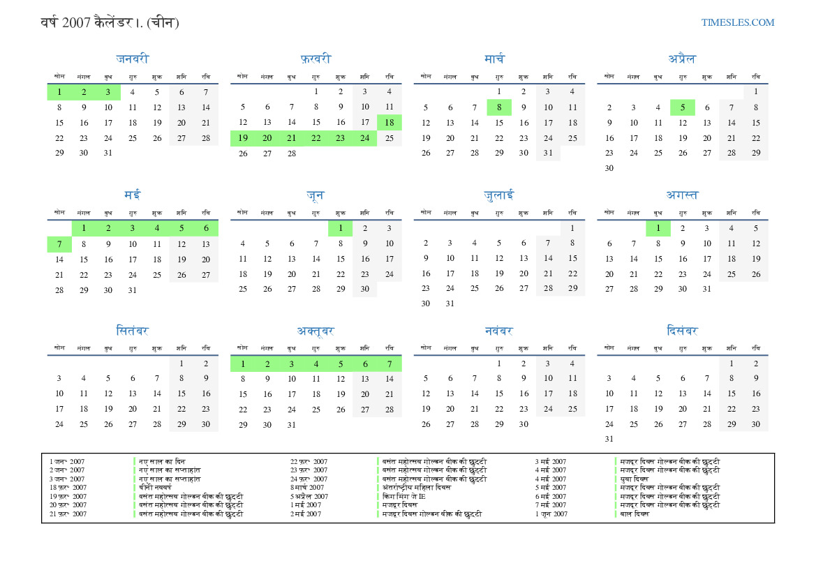The height and width of the screenshot is (577, 816).
Task: Click January 31 date
Action: (107, 153)
